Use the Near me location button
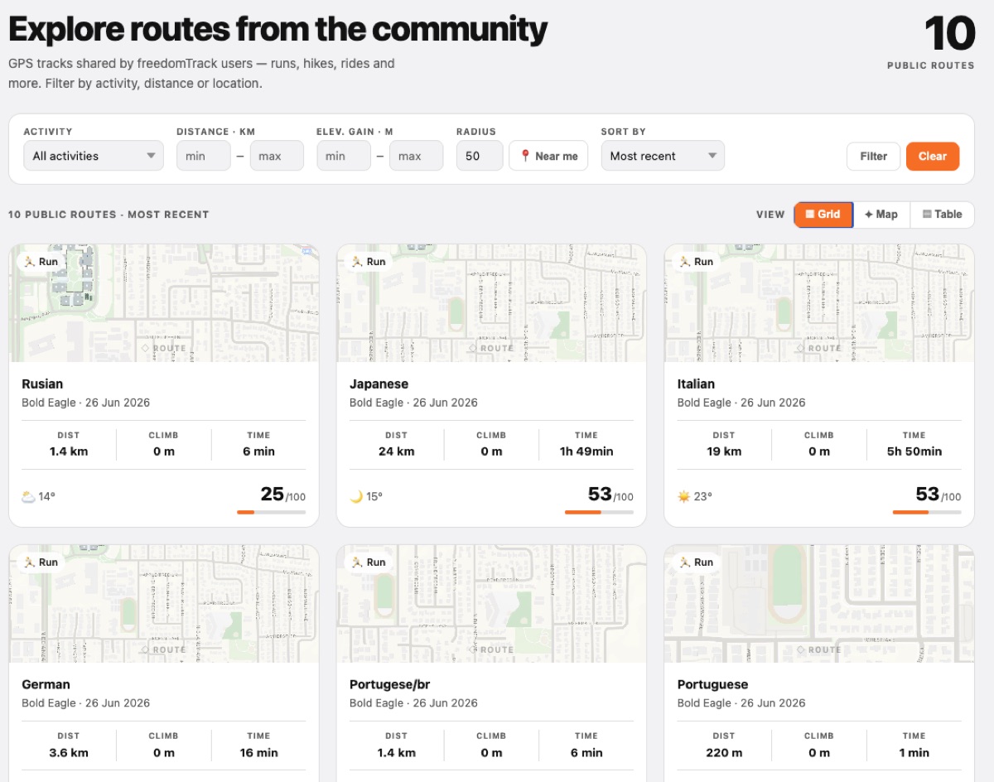Viewport: 994px width, 782px height. click(548, 156)
